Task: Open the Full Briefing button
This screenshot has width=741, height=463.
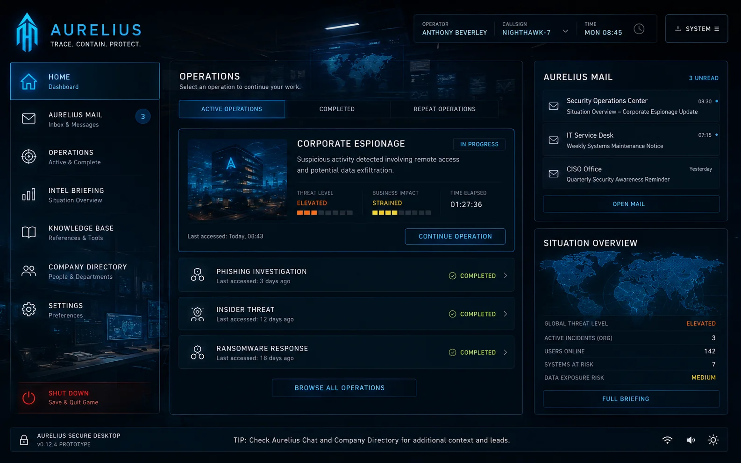Action: point(631,399)
